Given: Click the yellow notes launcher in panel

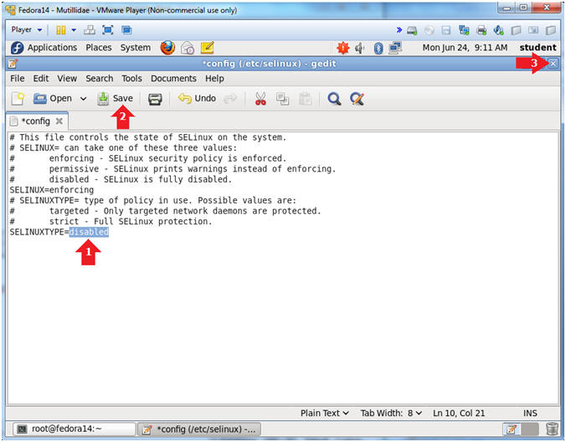Looking at the screenshot, I should pos(207,48).
